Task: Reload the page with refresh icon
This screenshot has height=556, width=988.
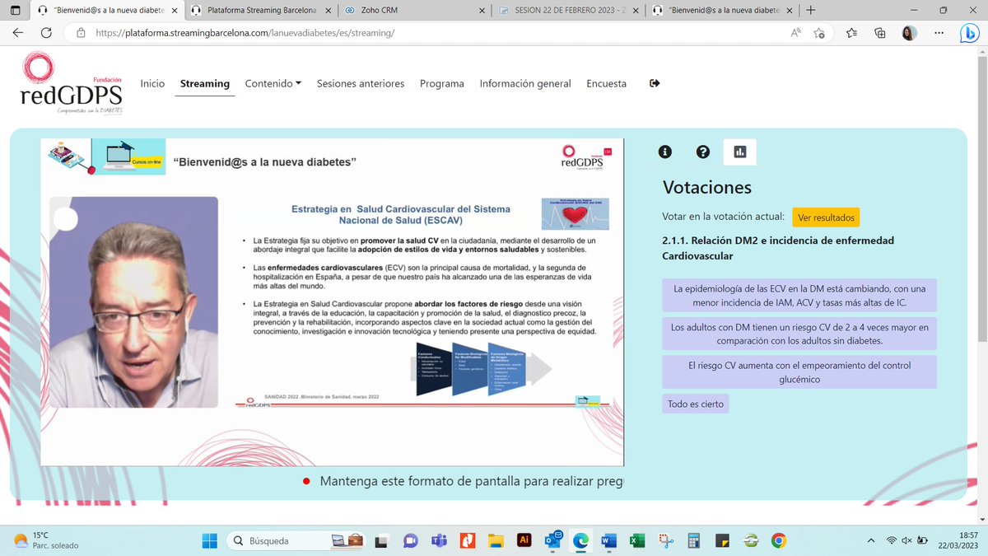Action: (x=47, y=33)
